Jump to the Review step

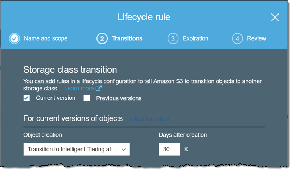tap(256, 38)
